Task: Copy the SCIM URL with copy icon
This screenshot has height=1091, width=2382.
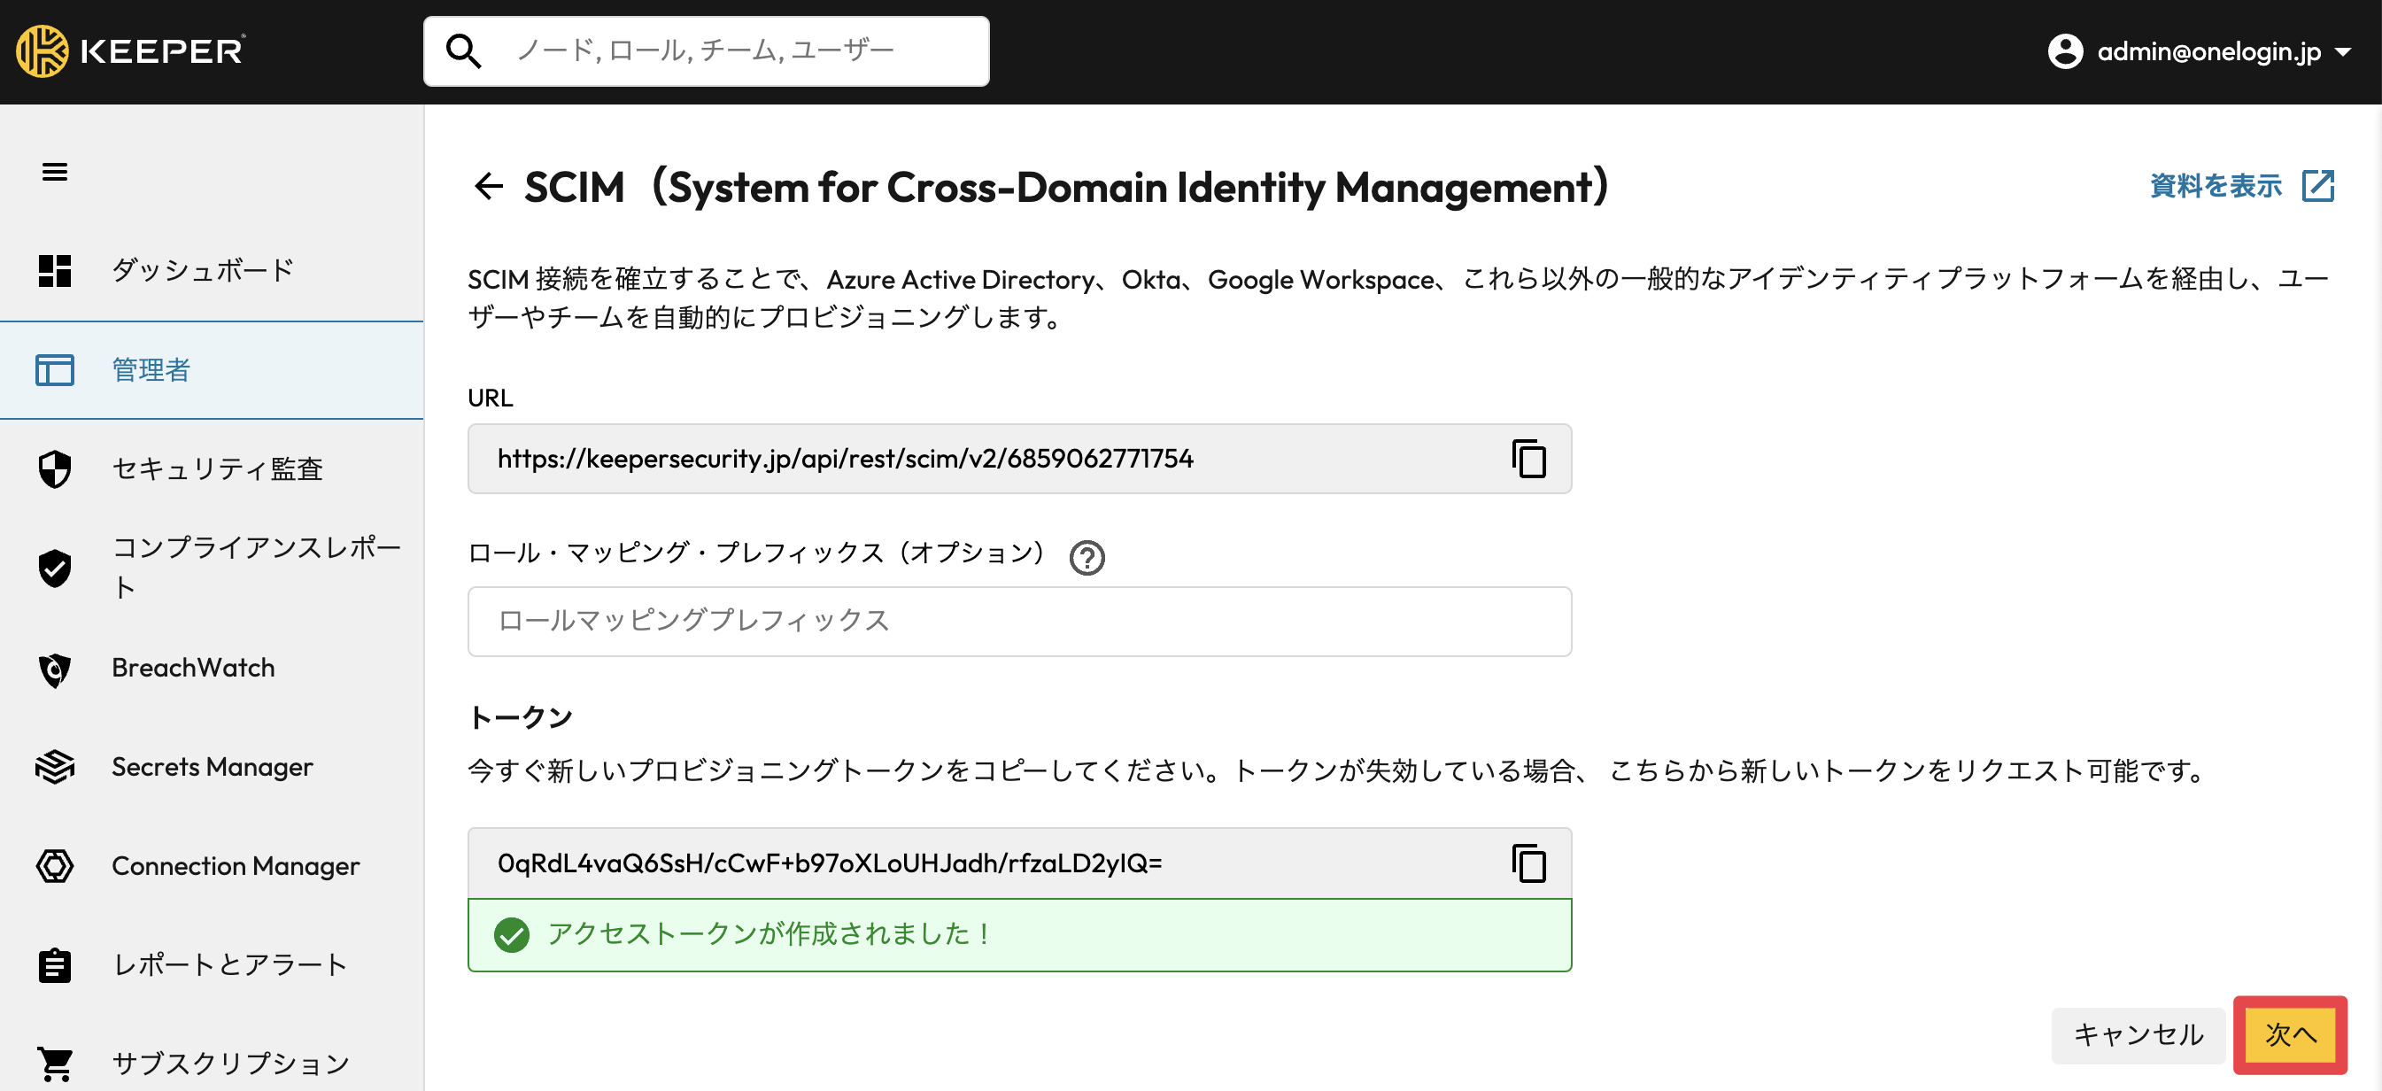Action: pyautogui.click(x=1528, y=459)
